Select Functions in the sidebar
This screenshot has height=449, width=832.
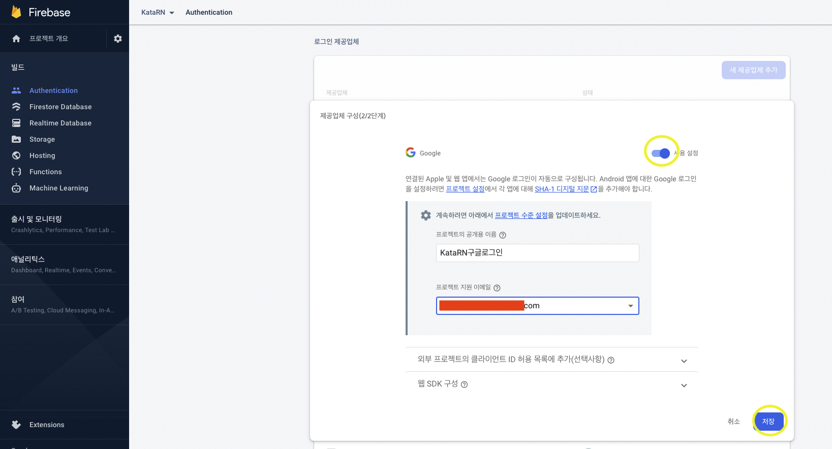46,172
